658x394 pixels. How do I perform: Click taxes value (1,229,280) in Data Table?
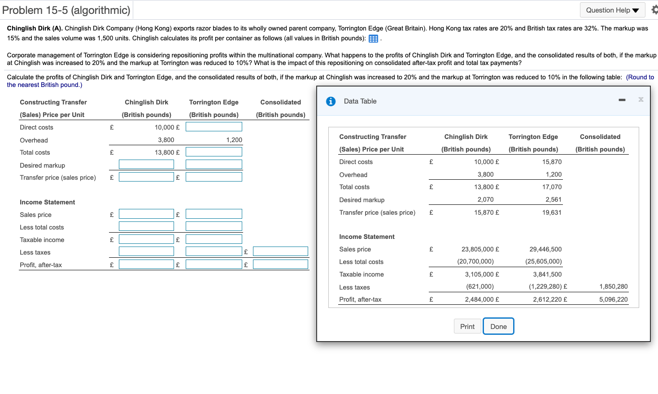pos(545,286)
